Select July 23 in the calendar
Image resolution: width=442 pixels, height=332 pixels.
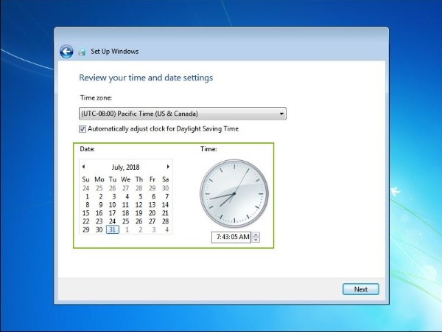pos(99,221)
